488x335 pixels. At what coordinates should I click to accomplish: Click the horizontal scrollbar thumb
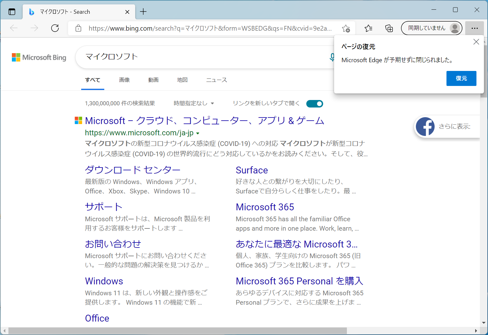(x=177, y=331)
